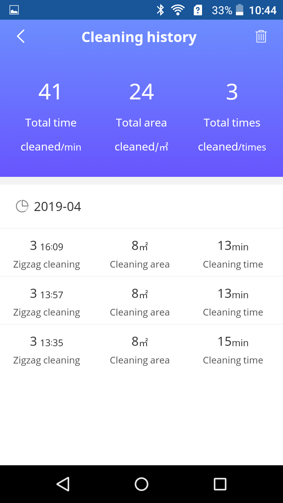The width and height of the screenshot is (283, 503).
Task: Select the 2019-04 month header
Action: (57, 207)
